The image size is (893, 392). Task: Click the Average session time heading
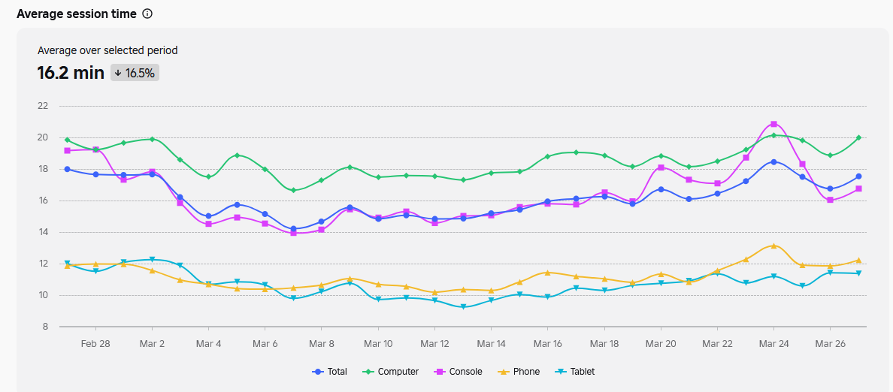point(77,14)
